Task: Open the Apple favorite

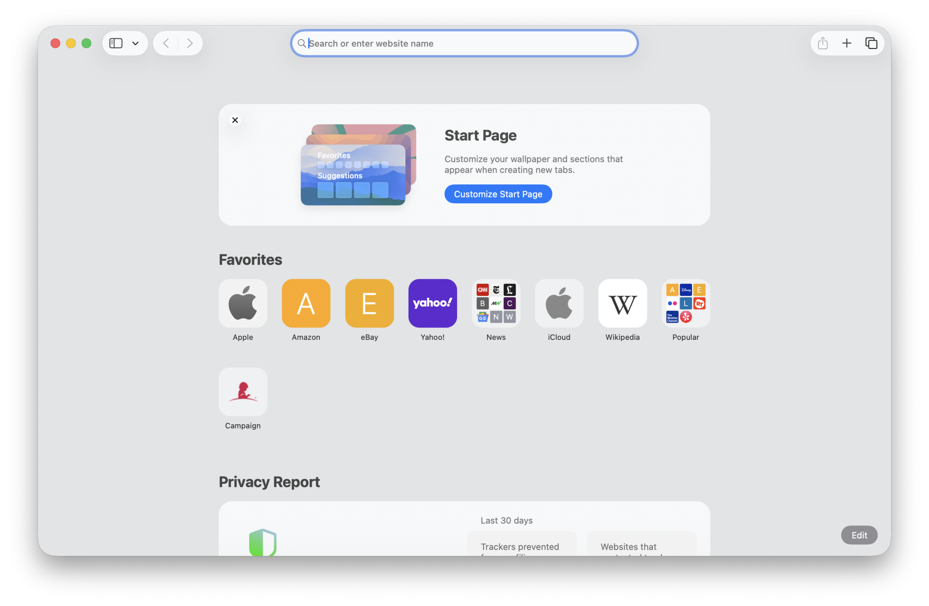Action: click(x=243, y=304)
